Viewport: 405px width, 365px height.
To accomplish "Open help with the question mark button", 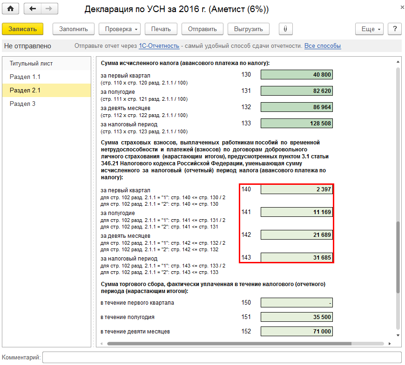I will pos(395,29).
